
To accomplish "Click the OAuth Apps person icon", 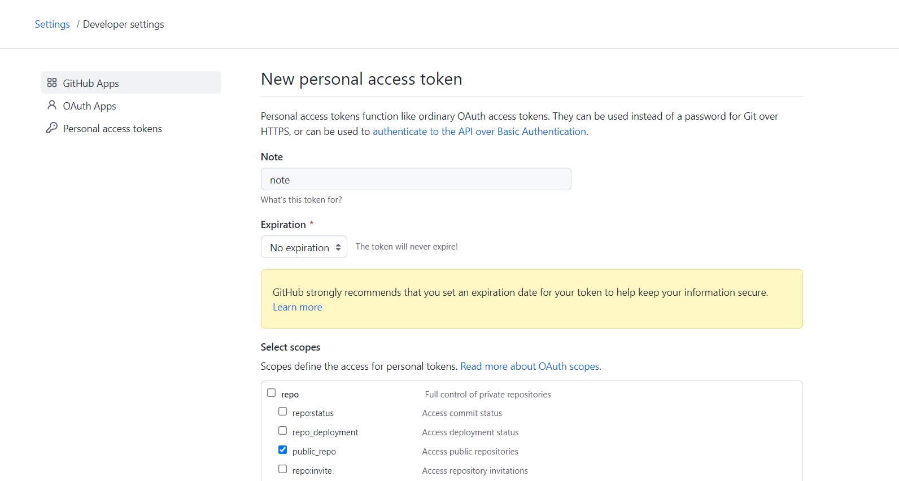I will tap(52, 105).
